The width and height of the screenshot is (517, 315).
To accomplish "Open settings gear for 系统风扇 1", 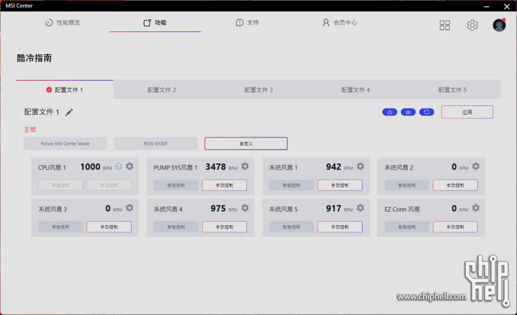I will pos(360,166).
